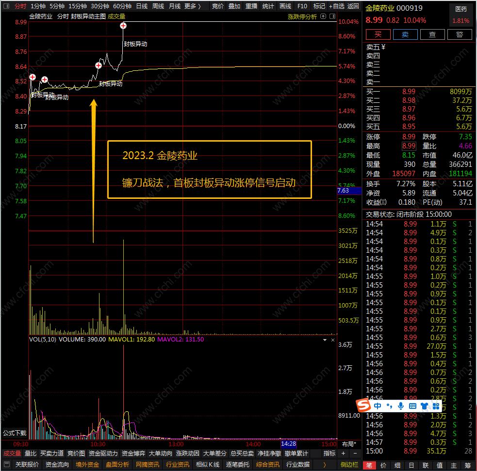
Task: Click the 封板异动 marker at the limit-up peak
Action: (x=123, y=26)
